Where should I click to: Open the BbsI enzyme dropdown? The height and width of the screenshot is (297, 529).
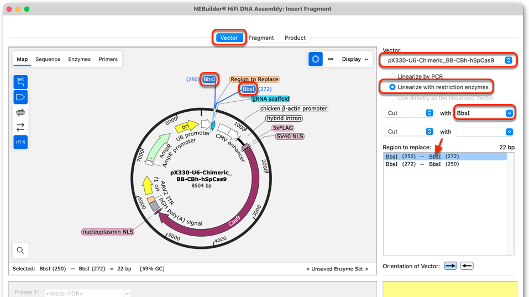484,113
